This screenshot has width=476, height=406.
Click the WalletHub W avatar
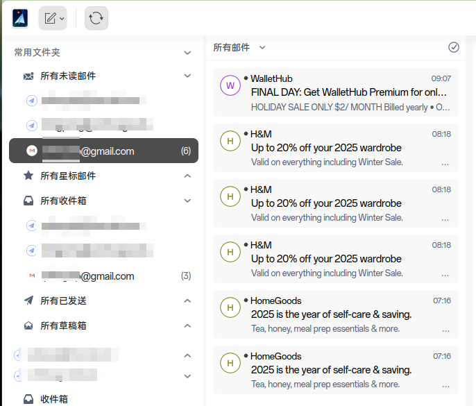[230, 85]
